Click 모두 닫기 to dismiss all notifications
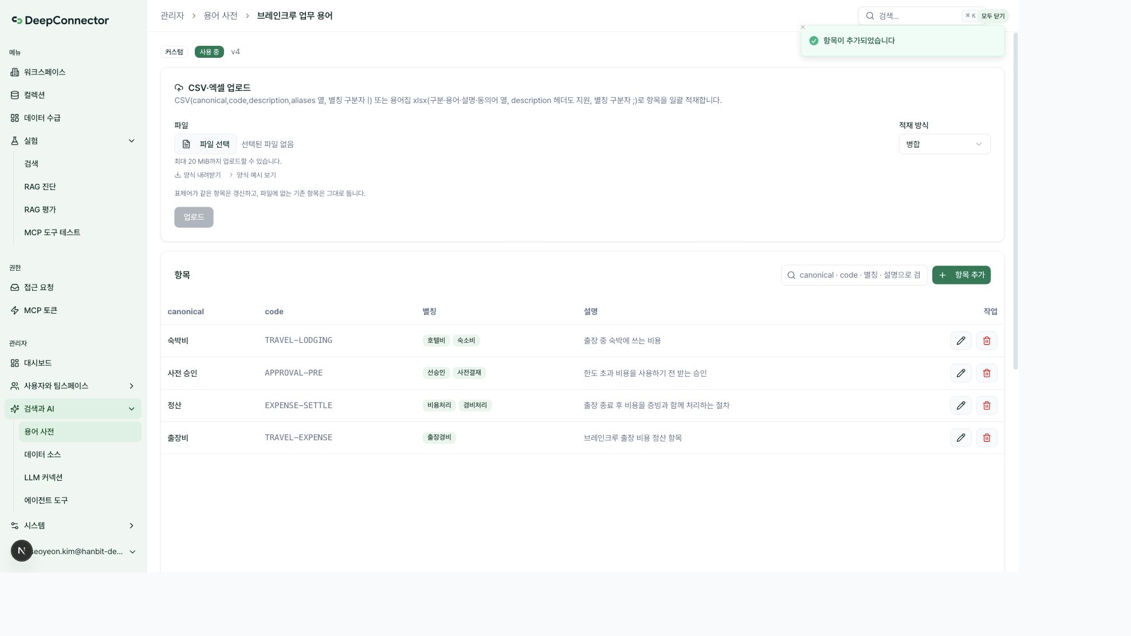1131x636 pixels. [992, 16]
